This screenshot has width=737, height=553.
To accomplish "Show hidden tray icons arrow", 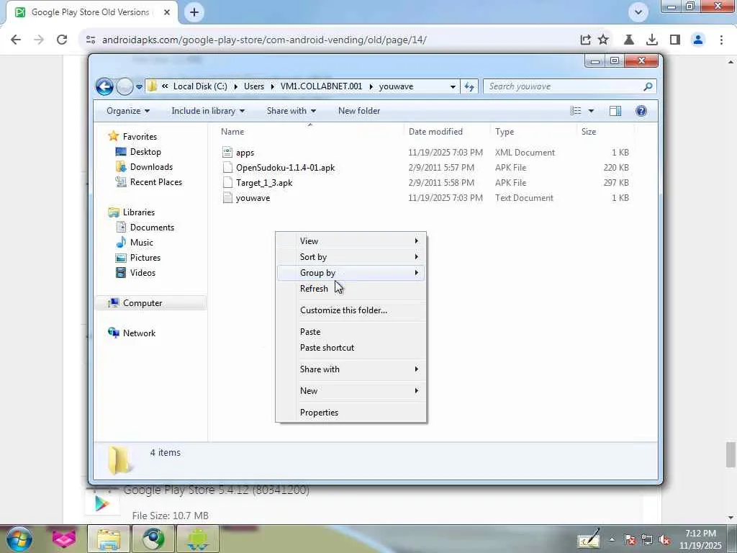I will click(612, 540).
